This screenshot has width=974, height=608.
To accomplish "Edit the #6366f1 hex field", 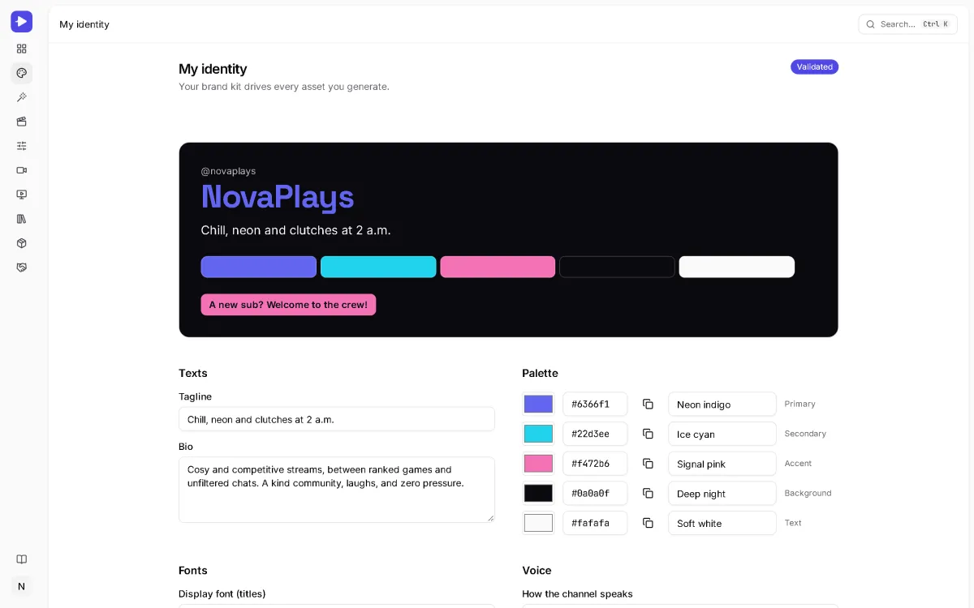I will pyautogui.click(x=595, y=404).
